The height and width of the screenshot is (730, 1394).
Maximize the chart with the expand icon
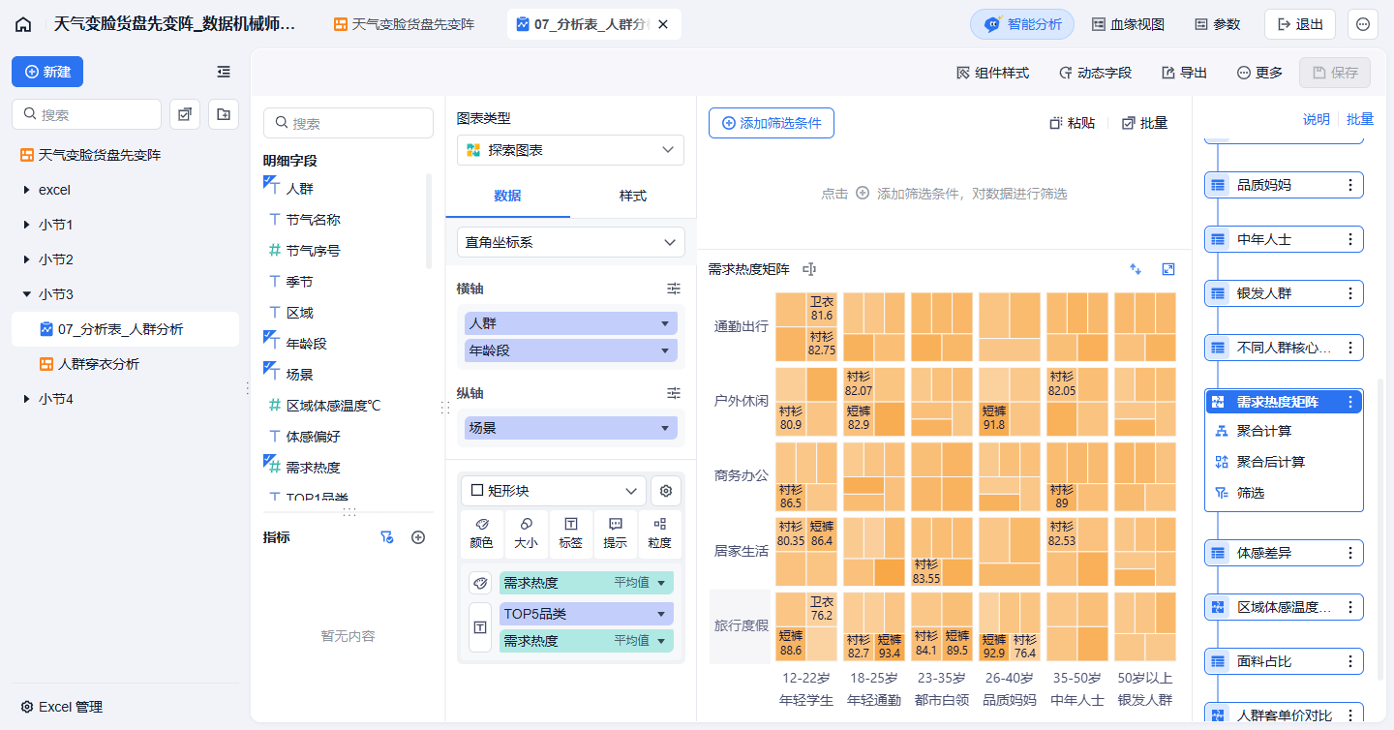[x=1168, y=269]
